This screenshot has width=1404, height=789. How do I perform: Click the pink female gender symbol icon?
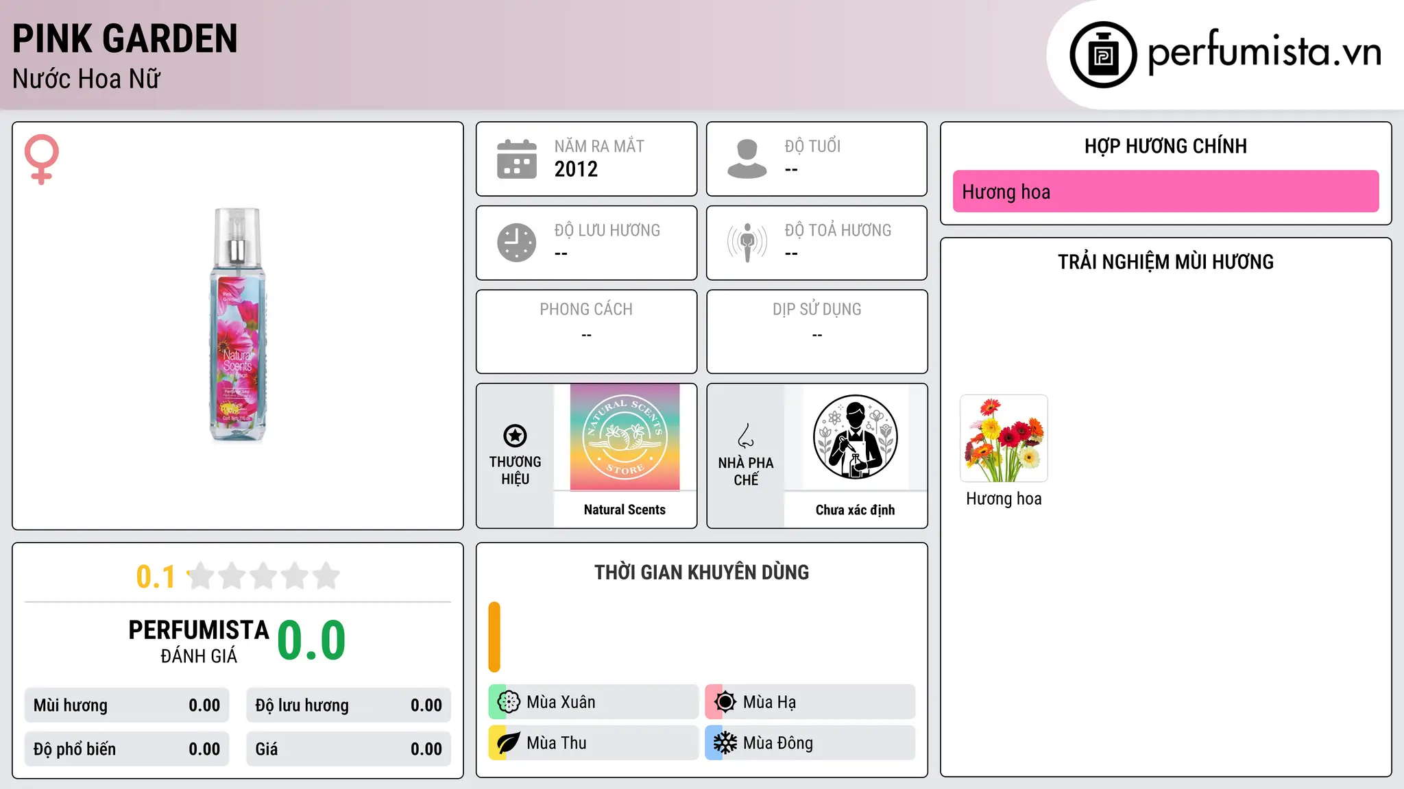(42, 159)
